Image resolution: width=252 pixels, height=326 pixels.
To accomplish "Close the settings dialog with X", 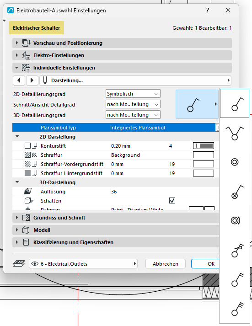I will [x=228, y=10].
